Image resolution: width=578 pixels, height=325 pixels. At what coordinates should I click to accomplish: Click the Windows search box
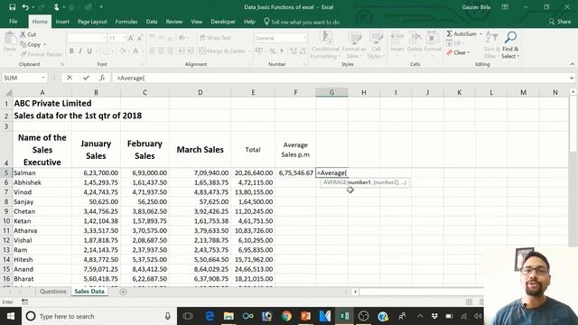(98, 316)
